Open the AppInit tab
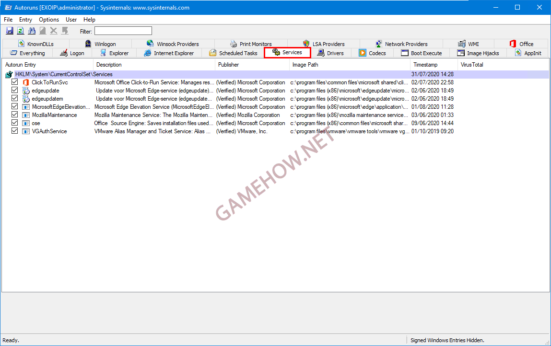The image size is (551, 346). pyautogui.click(x=528, y=53)
